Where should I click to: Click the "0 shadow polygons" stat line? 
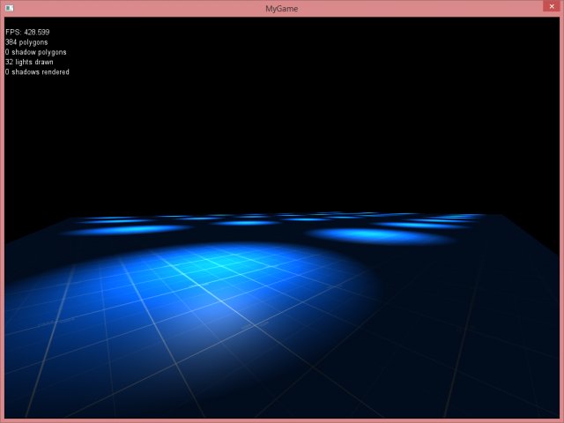[x=35, y=52]
